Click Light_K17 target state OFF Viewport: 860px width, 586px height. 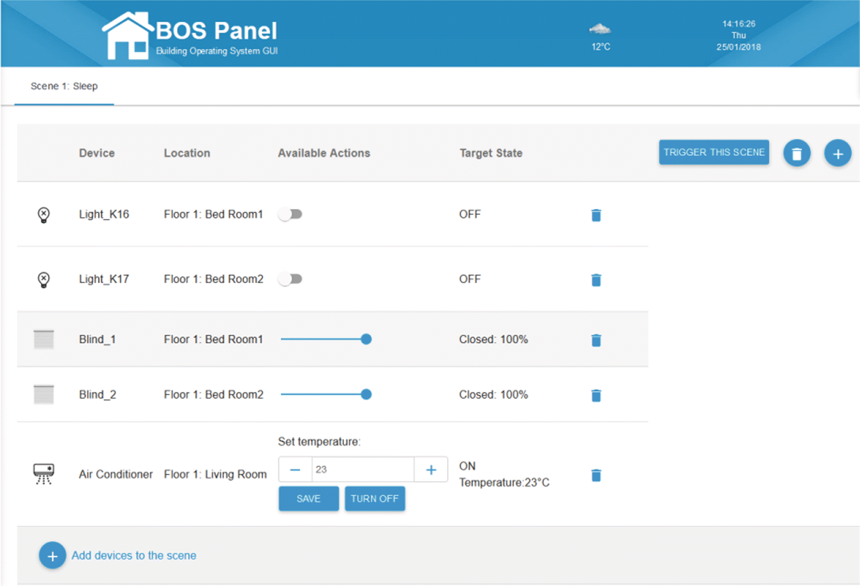(x=470, y=279)
